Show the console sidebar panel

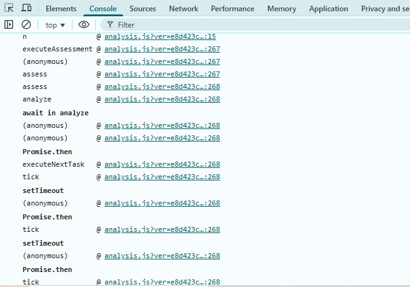[9, 24]
